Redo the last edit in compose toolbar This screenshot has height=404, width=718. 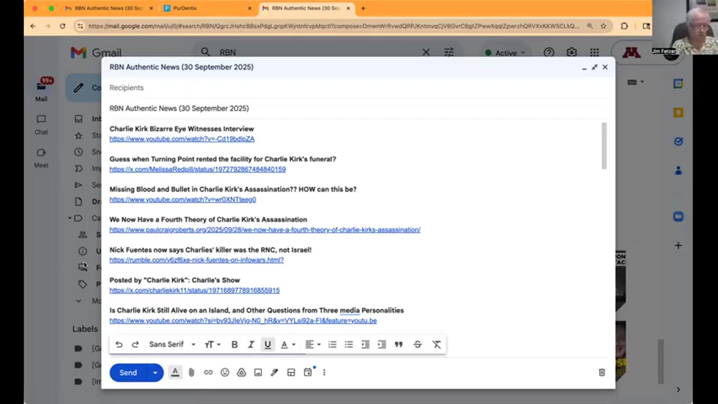135,345
